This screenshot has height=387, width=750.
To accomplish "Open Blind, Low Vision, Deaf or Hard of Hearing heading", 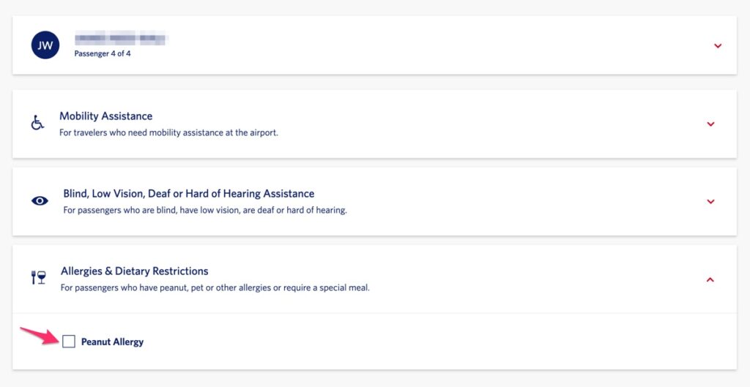I will coord(189,193).
